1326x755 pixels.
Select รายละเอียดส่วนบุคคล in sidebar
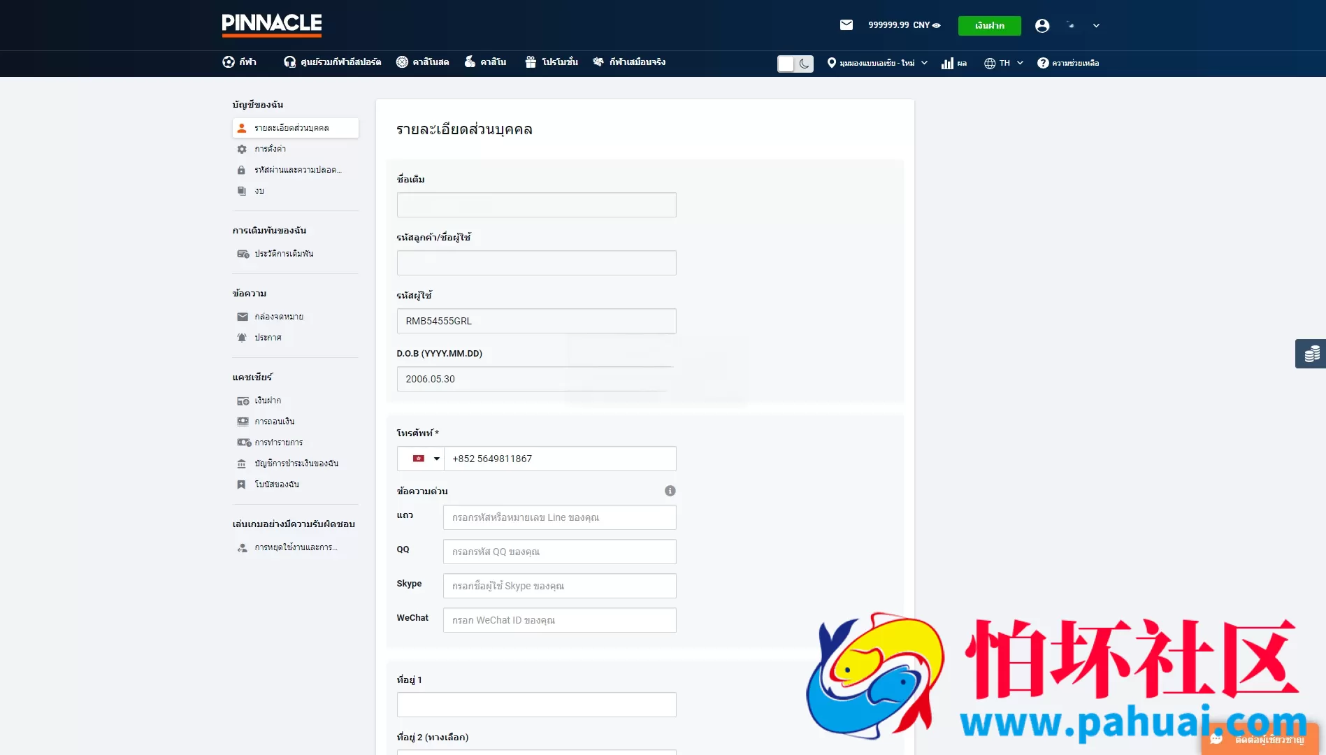[296, 128]
